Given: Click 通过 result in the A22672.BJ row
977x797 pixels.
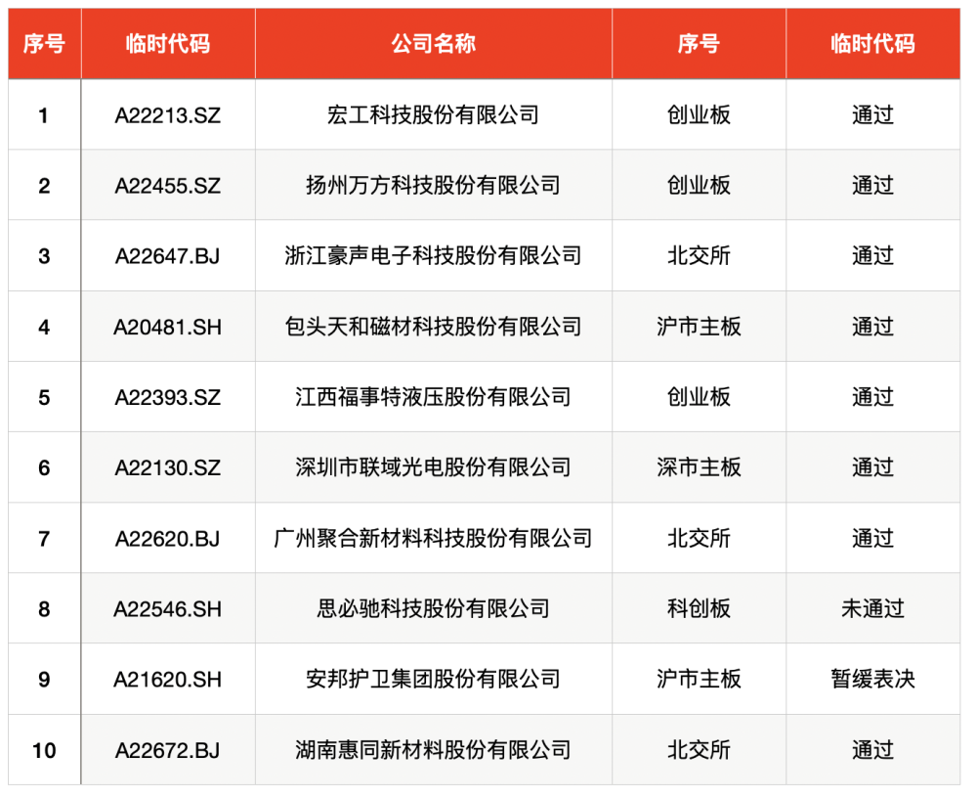Looking at the screenshot, I should click(872, 750).
